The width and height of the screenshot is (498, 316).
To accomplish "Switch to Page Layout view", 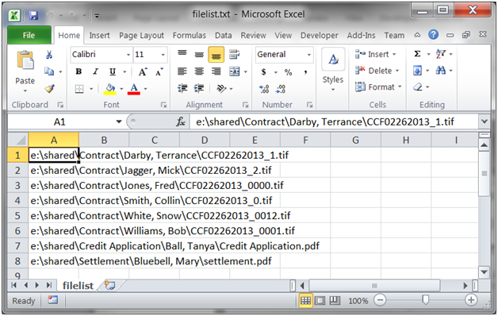I will click(320, 300).
